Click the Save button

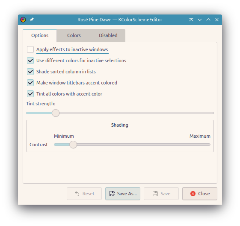[x=161, y=194]
